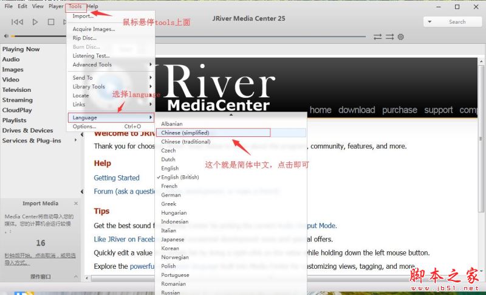Open the Tools menu
The width and height of the screenshot is (486, 295).
[x=75, y=6]
